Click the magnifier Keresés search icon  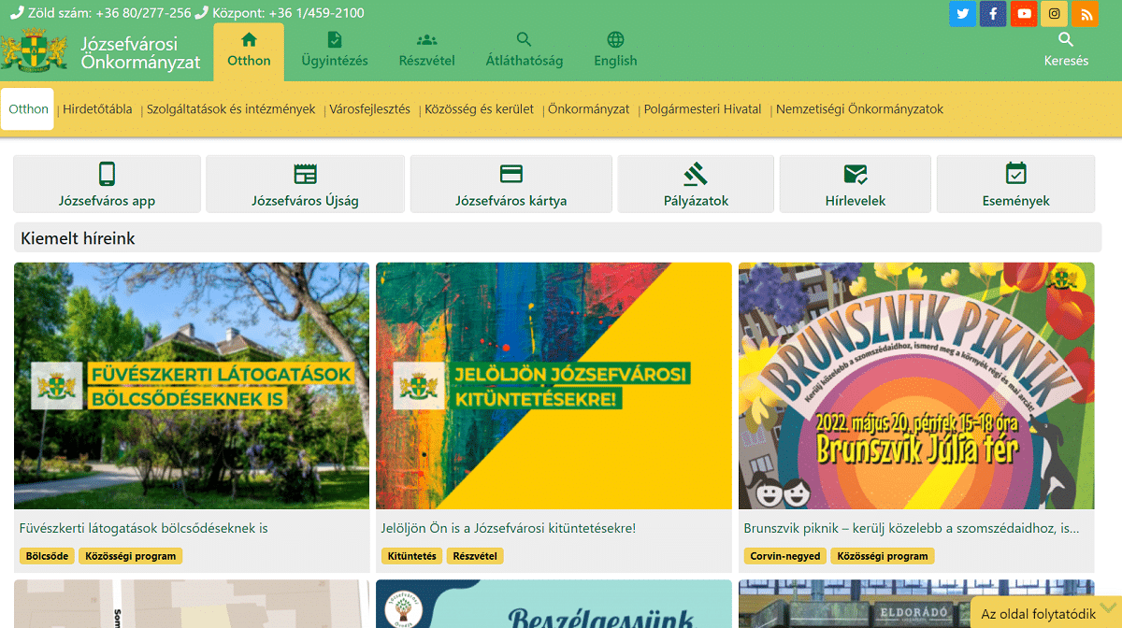click(x=1066, y=39)
